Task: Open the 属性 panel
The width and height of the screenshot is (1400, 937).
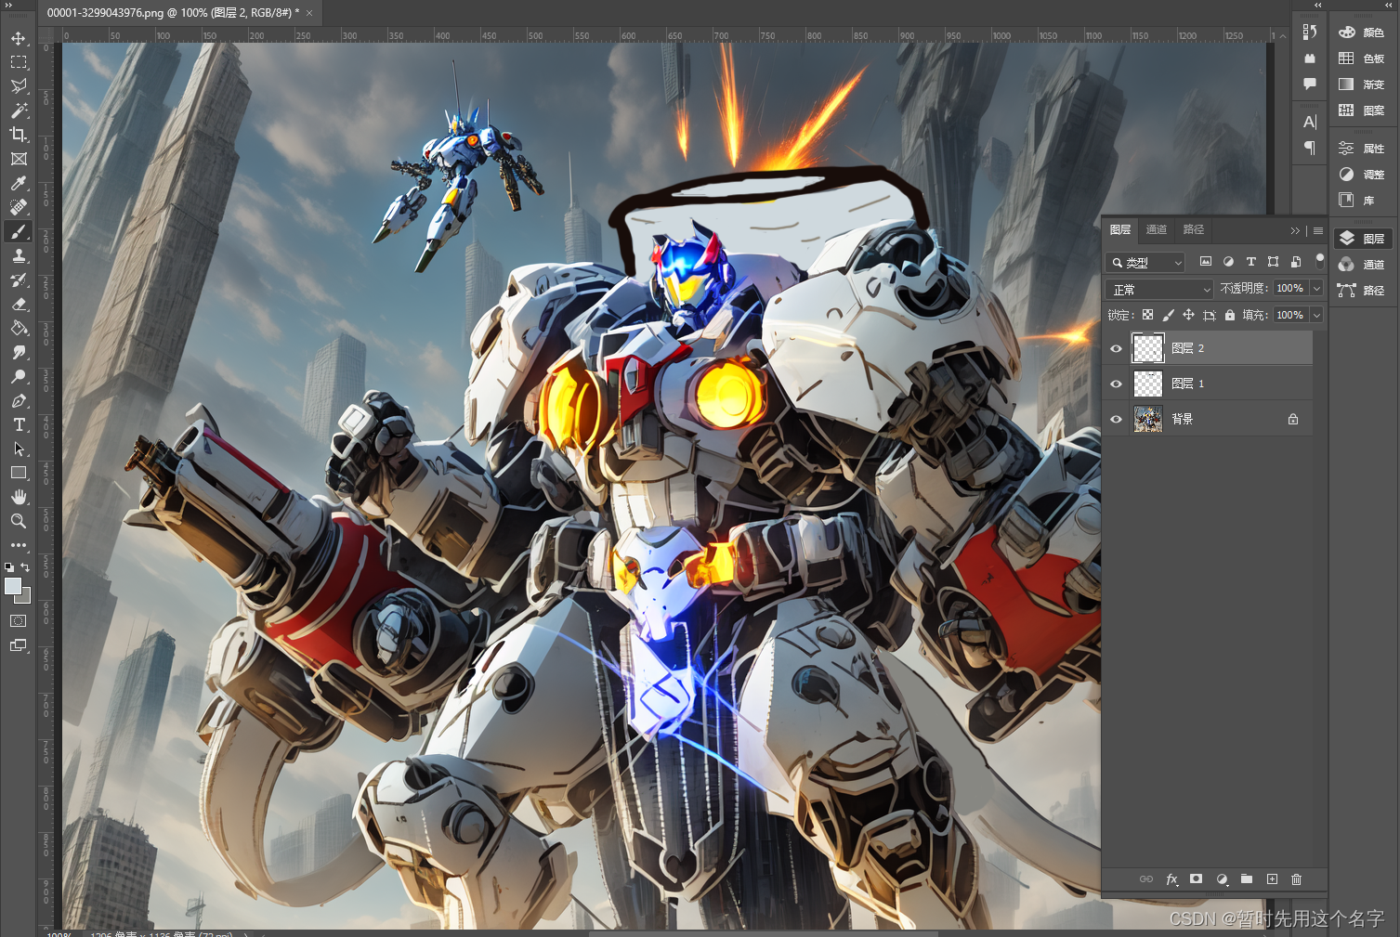Action: point(1362,149)
